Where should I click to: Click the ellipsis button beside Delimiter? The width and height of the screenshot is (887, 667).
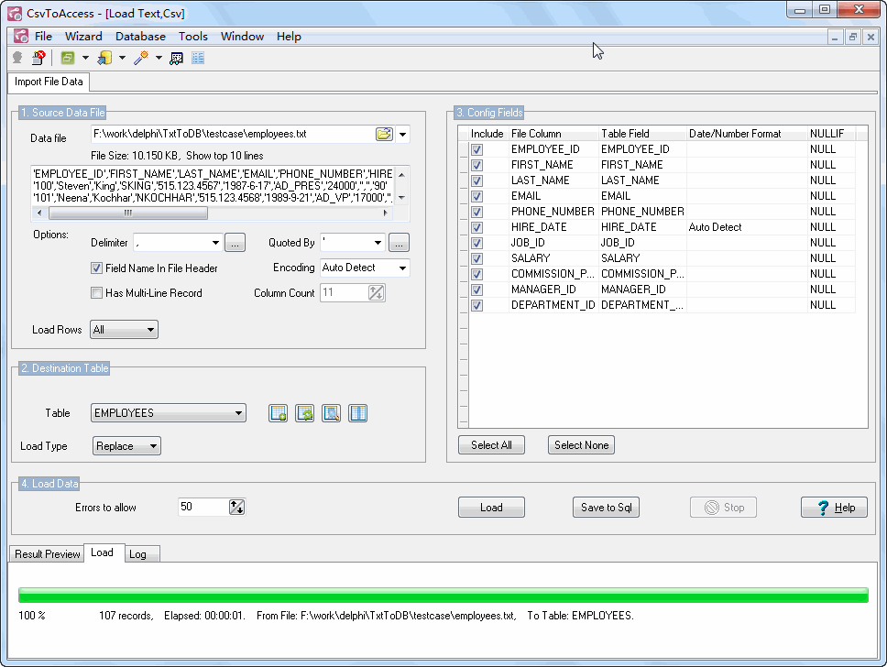[235, 243]
